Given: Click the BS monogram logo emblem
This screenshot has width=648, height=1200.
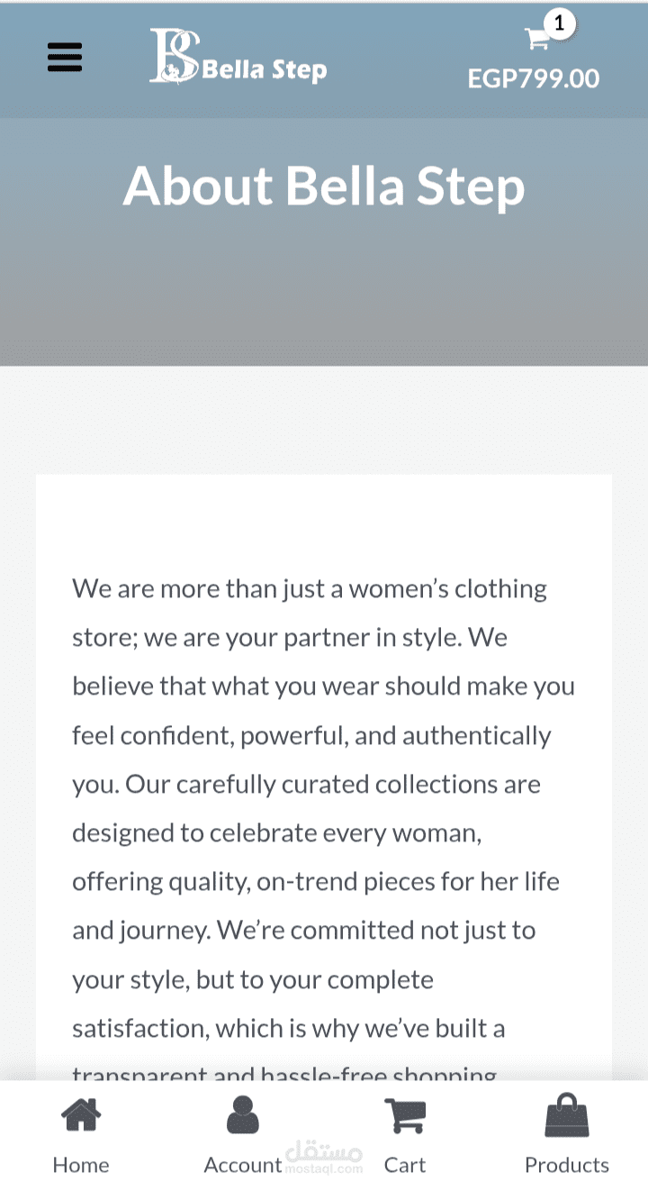Looking at the screenshot, I should tap(174, 56).
